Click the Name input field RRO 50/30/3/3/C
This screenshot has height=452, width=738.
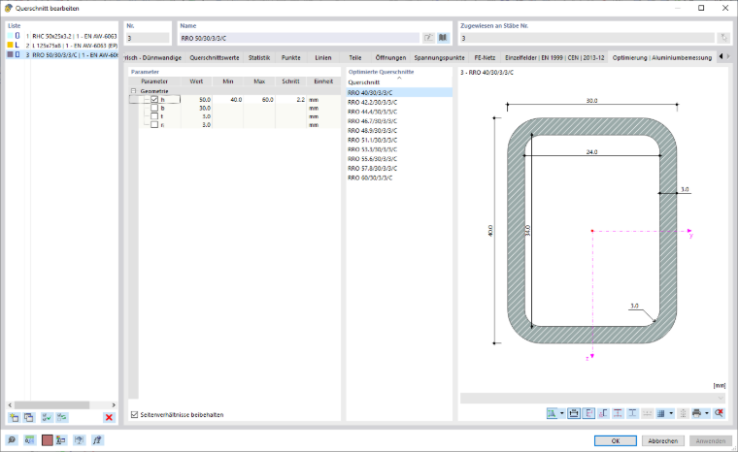click(299, 38)
